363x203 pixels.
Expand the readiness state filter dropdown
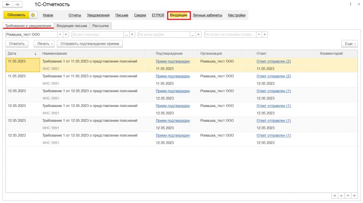tap(259, 34)
